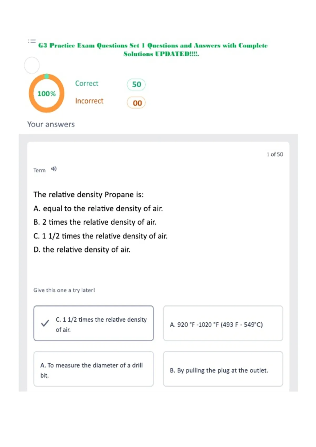Click the speaker audio icon beside Term
Image resolution: width=316 pixels, height=447 pixels.
point(54,169)
